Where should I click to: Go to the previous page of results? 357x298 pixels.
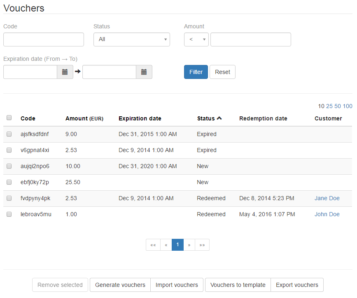[166, 245]
